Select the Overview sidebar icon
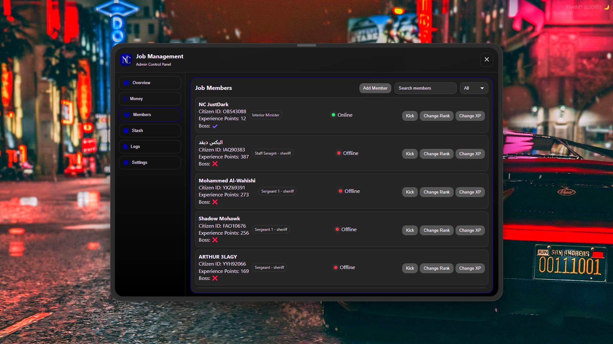 pos(126,83)
